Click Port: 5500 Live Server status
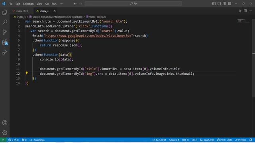 (224, 140)
